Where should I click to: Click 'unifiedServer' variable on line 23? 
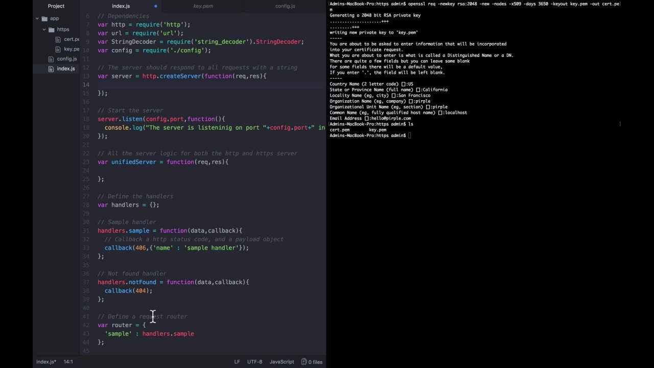pyautogui.click(x=134, y=162)
